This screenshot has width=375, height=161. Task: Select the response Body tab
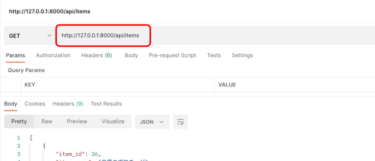[11, 104]
